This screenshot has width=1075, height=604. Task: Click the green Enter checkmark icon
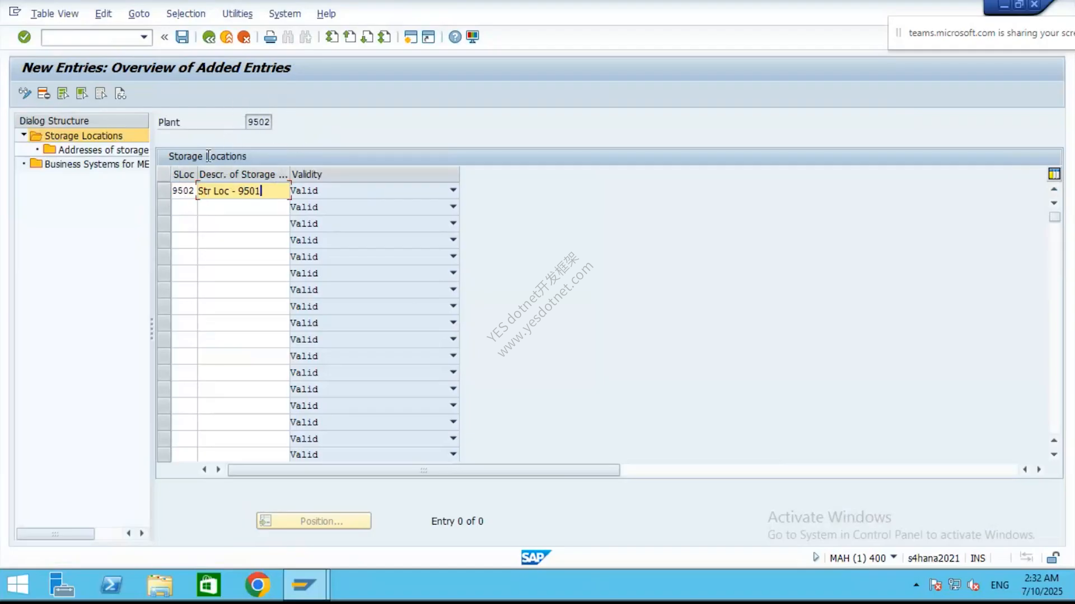(24, 37)
